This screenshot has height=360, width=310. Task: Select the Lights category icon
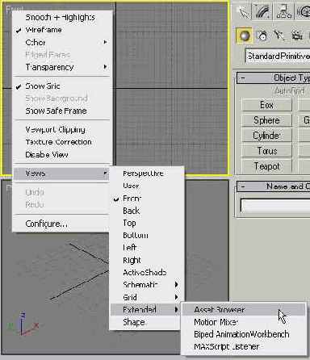279,36
